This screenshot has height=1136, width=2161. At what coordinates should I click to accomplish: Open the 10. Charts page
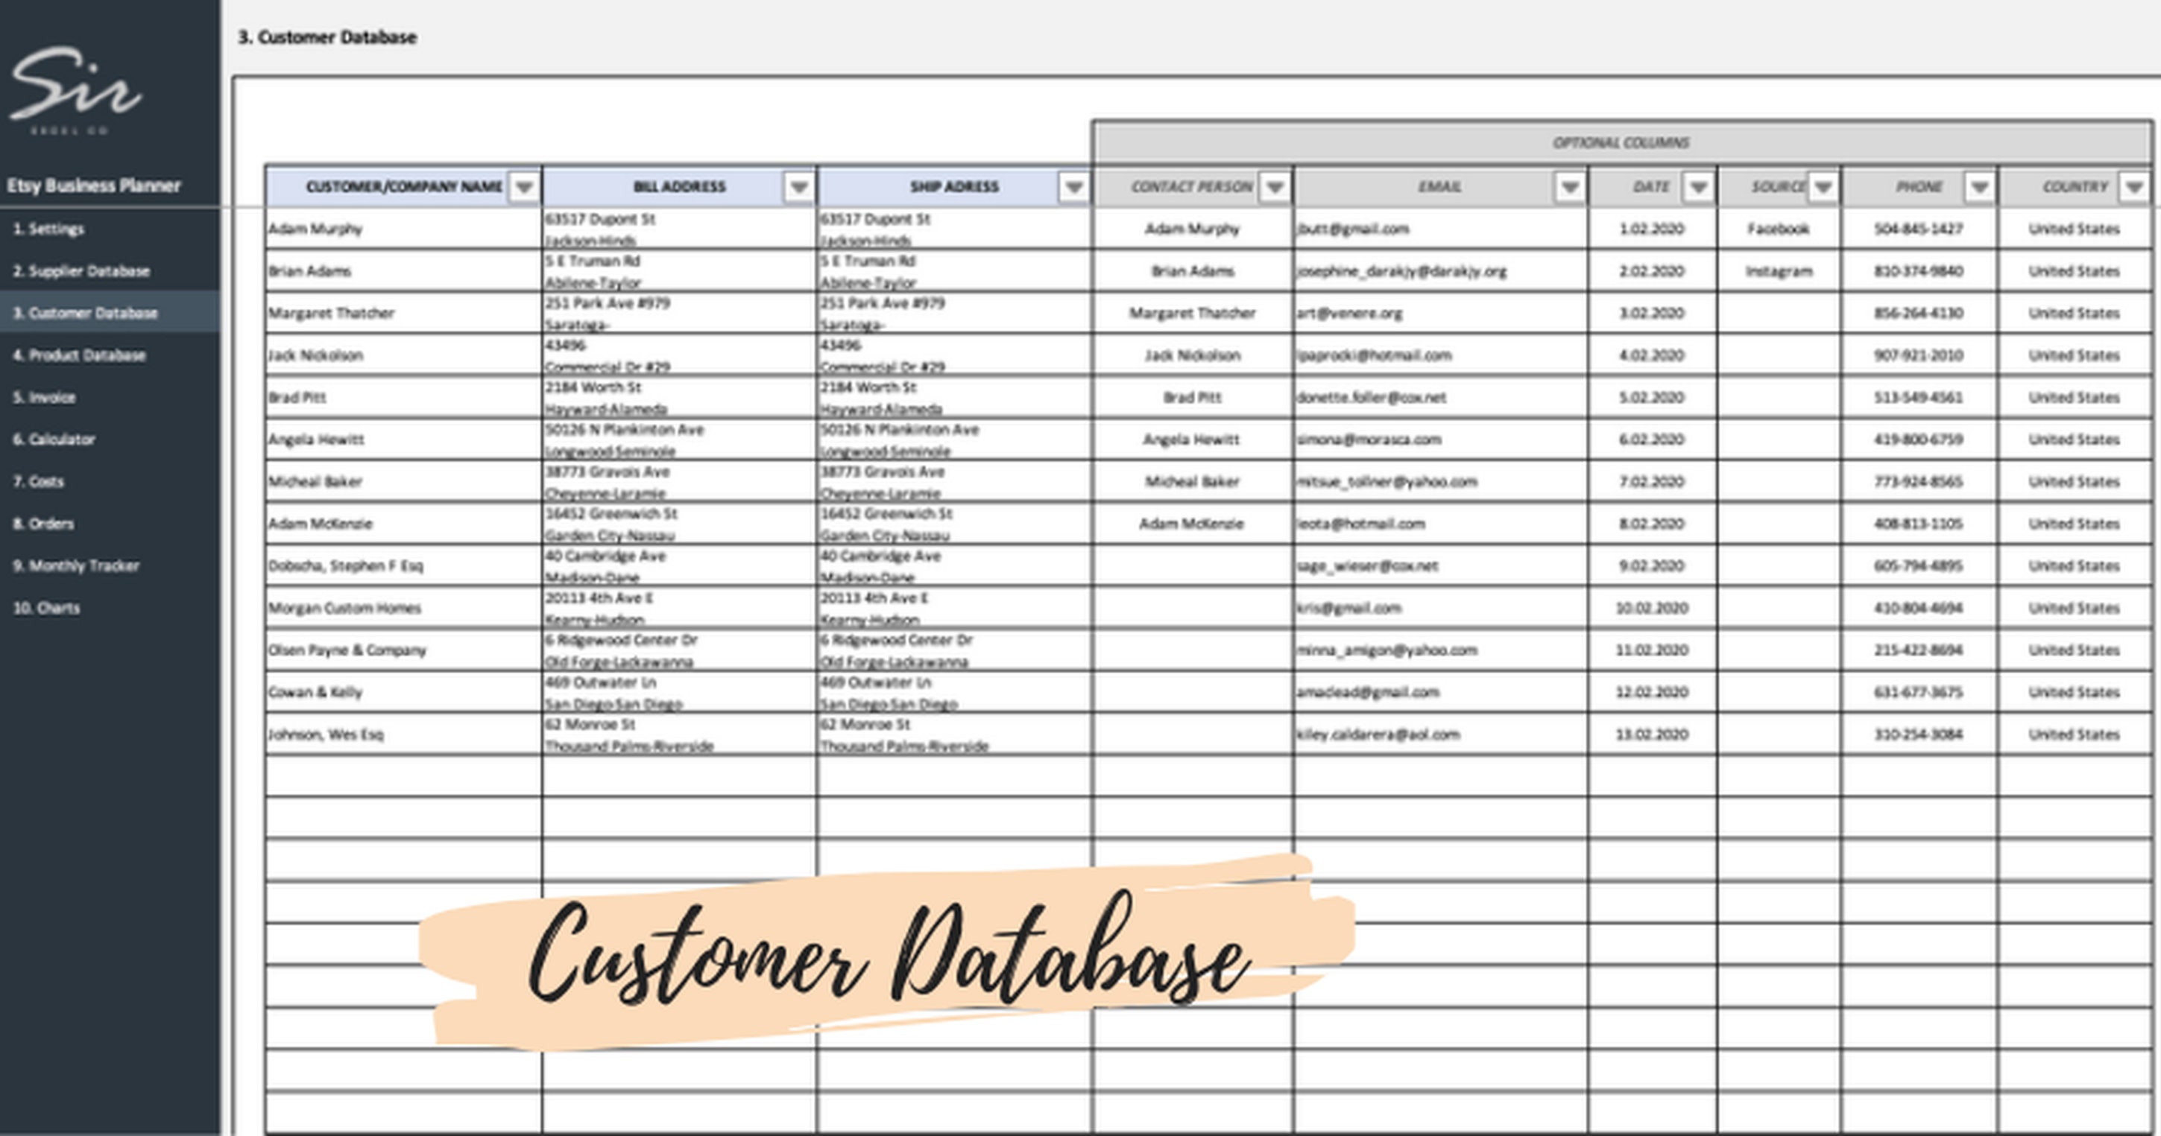coord(47,608)
